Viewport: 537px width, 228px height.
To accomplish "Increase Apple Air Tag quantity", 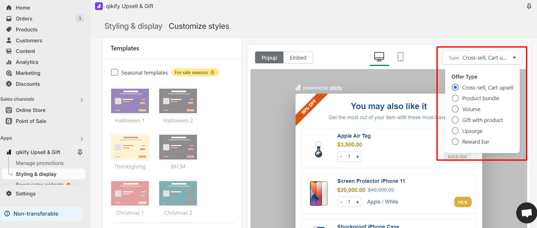I will (x=358, y=157).
